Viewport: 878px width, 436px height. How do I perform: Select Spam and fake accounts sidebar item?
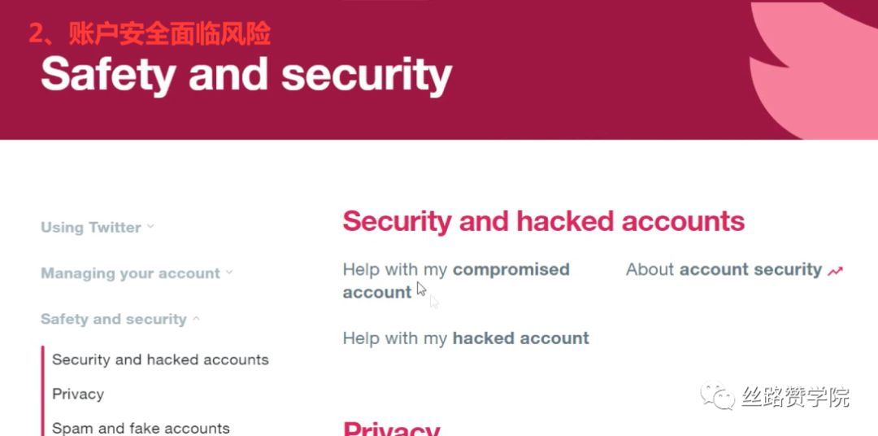[x=141, y=428]
